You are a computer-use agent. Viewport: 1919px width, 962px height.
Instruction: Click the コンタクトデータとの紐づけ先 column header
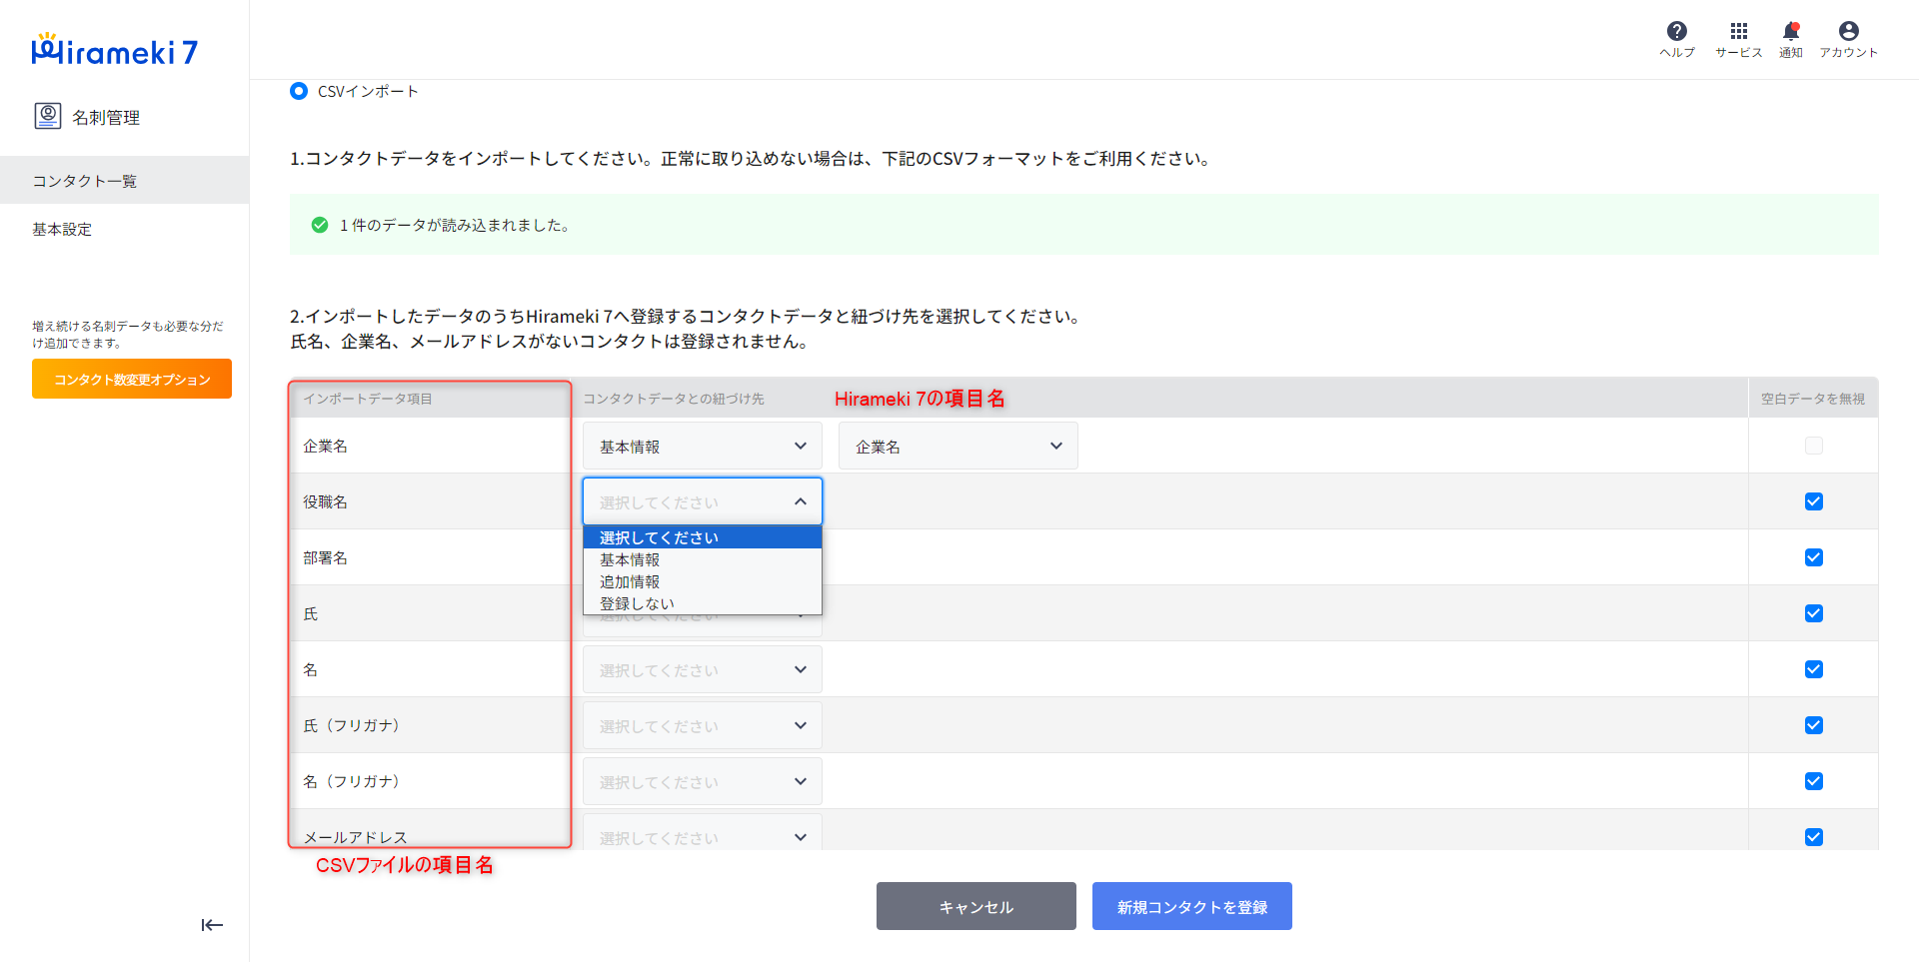674,399
